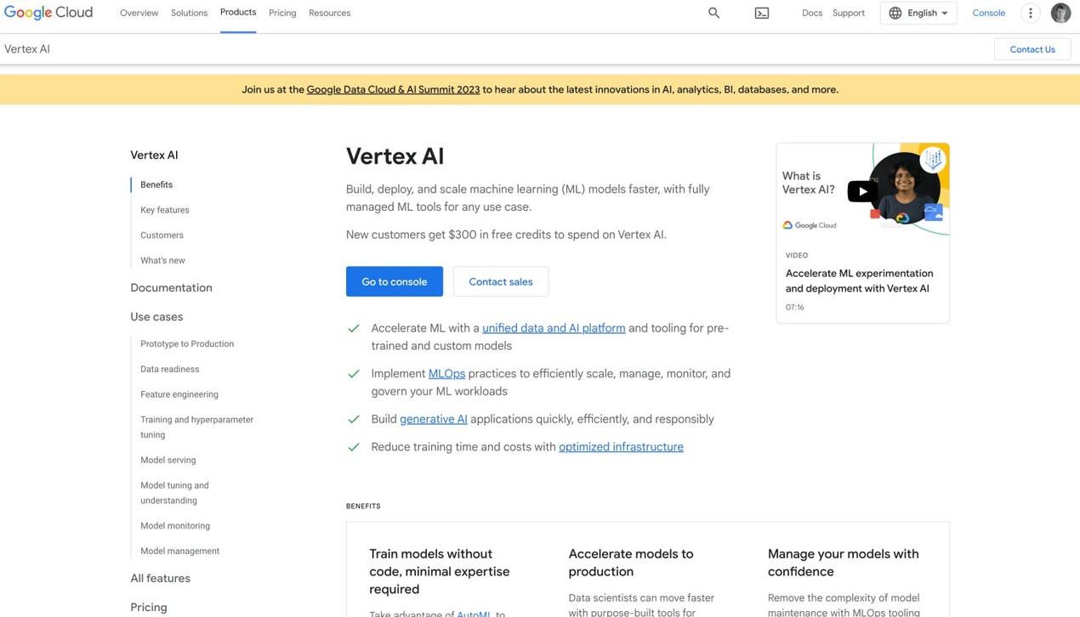Open the Solutions dropdown in navigation

tap(189, 13)
